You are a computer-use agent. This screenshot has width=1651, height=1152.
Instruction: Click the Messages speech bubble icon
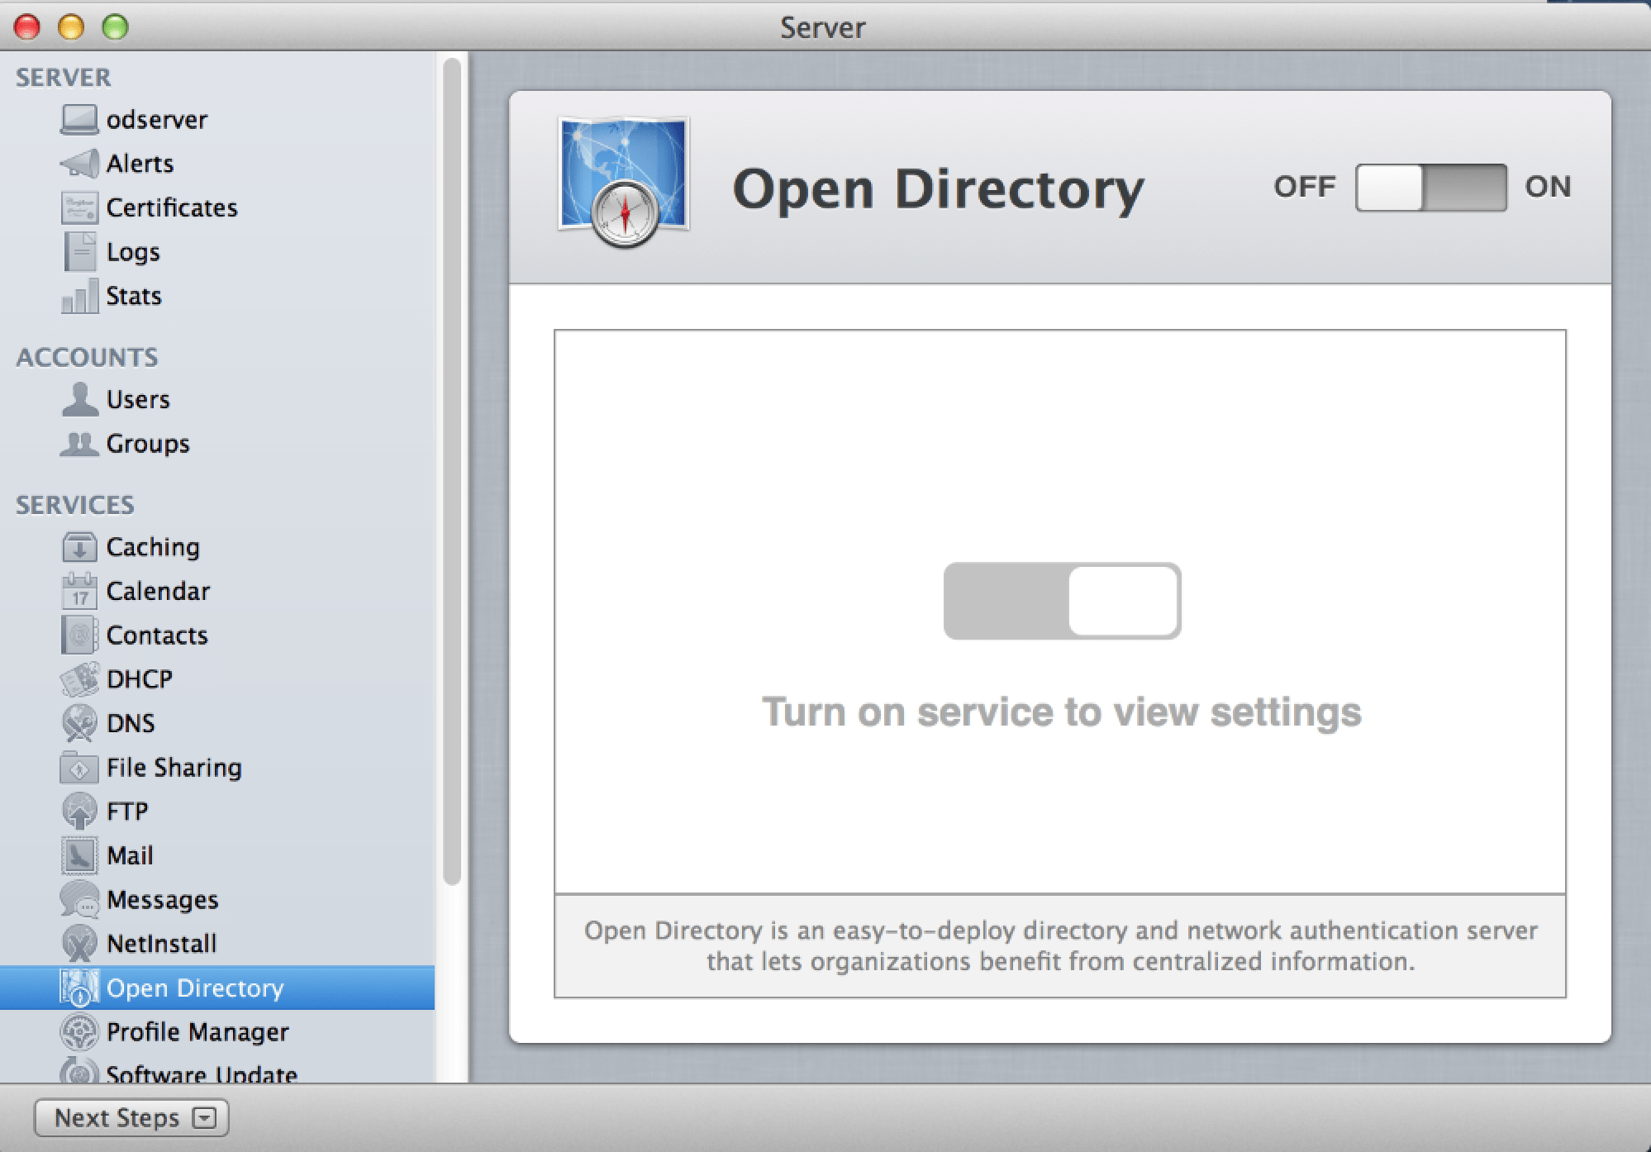[x=79, y=899]
